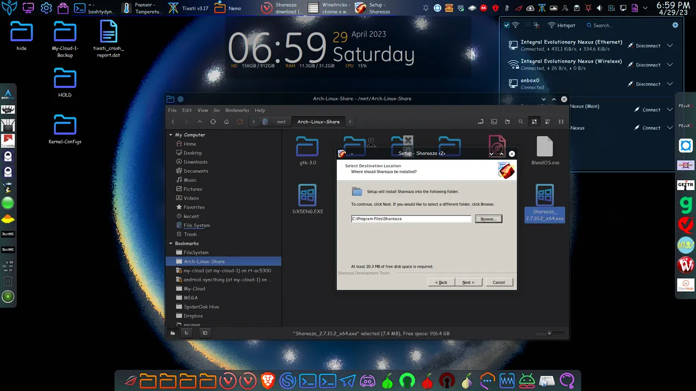Select the BlendOS.ova file

pyautogui.click(x=545, y=151)
